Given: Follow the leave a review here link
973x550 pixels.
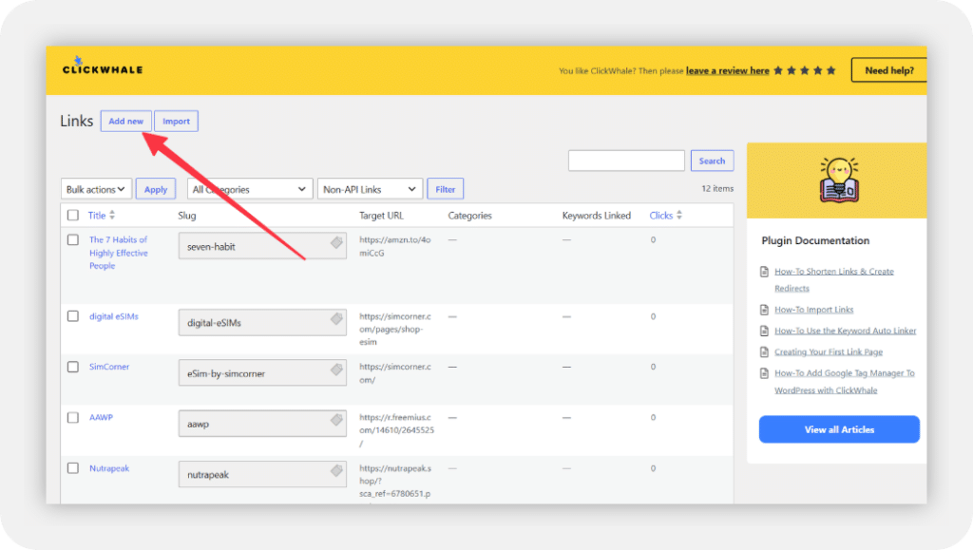Looking at the screenshot, I should (x=727, y=70).
